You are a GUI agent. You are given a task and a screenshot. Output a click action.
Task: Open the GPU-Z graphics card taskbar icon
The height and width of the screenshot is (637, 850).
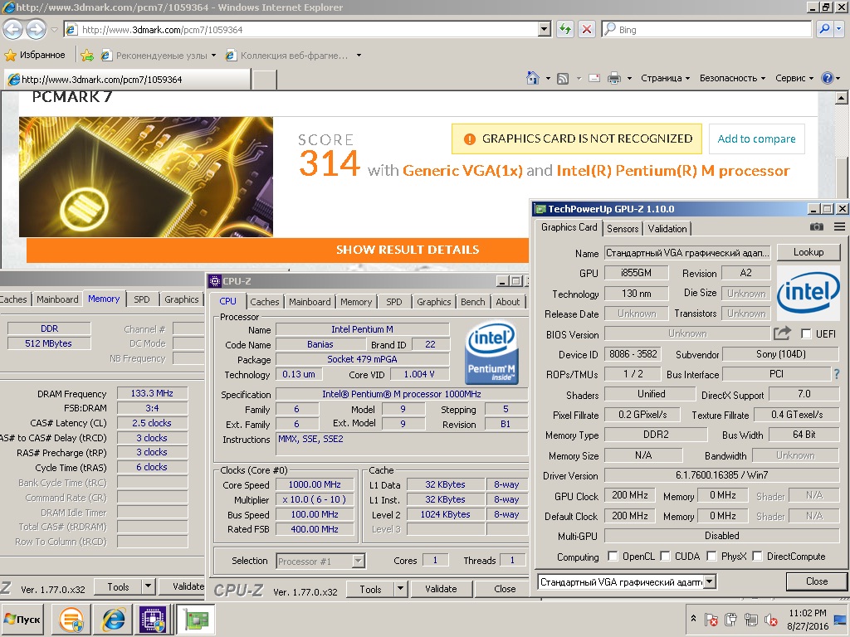click(x=195, y=619)
